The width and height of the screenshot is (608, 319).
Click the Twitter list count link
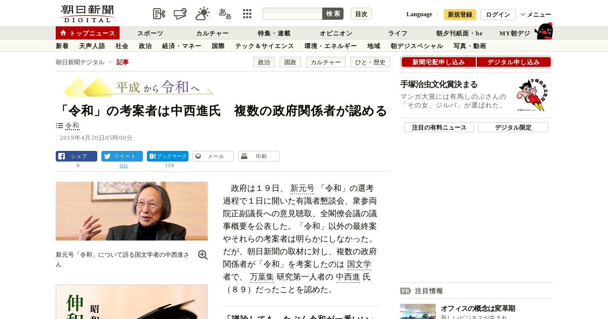click(124, 166)
